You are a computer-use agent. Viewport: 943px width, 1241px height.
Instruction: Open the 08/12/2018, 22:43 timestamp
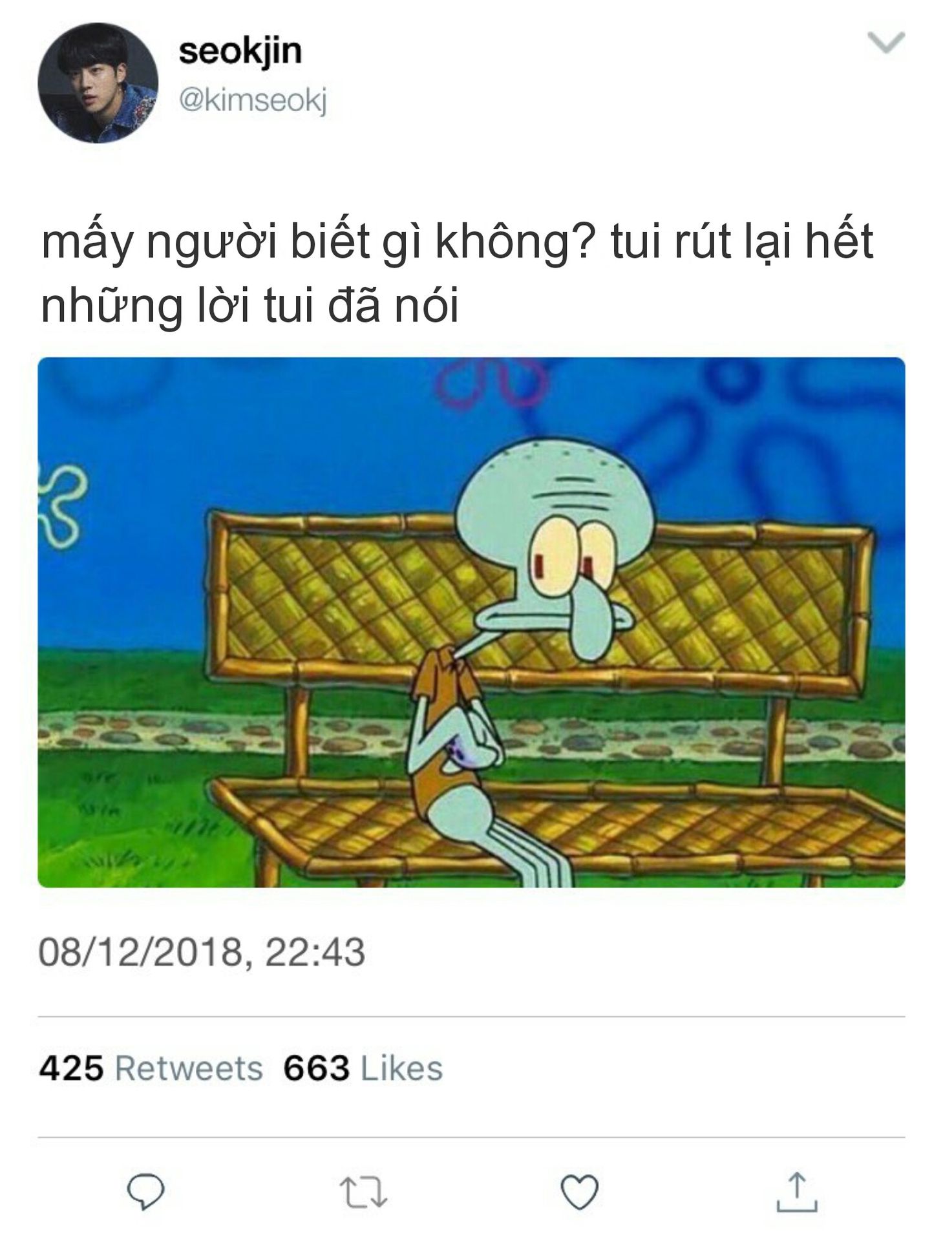click(202, 952)
